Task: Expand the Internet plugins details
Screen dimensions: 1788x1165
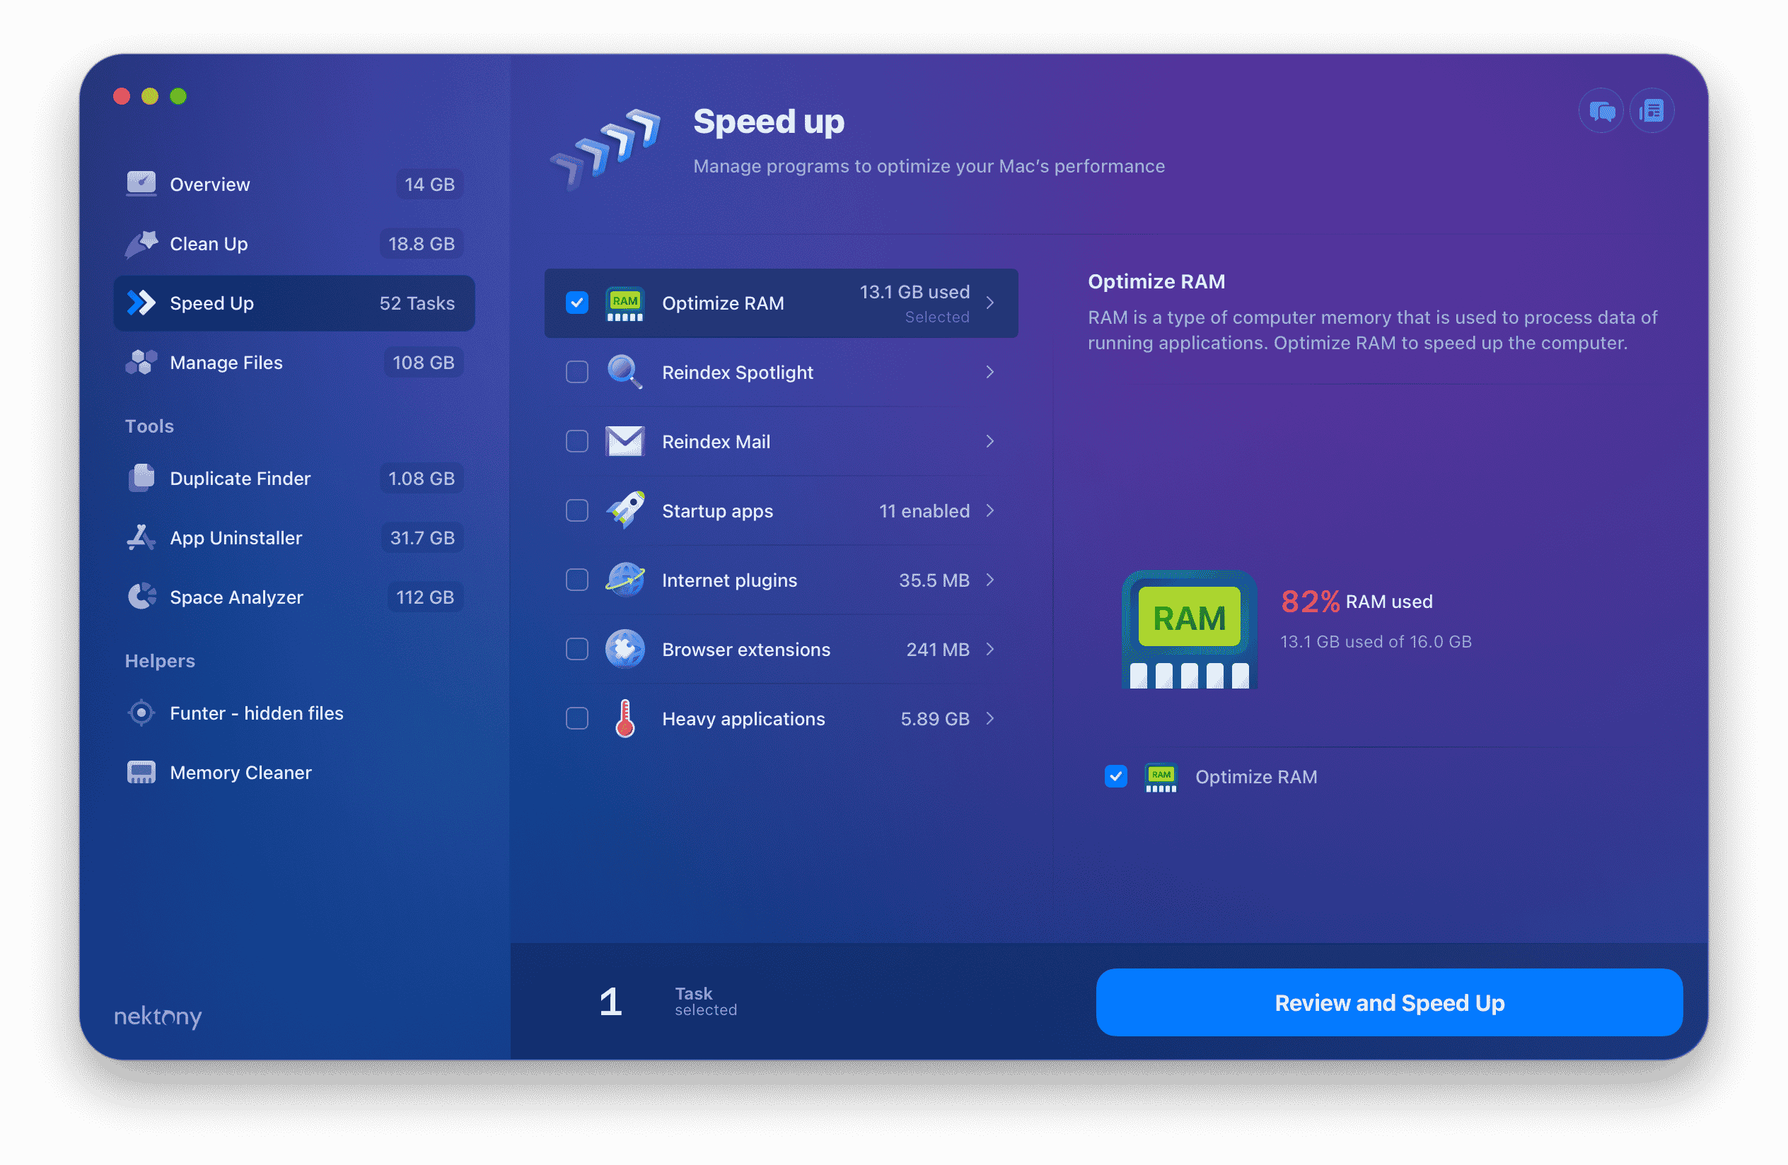Action: 993,580
